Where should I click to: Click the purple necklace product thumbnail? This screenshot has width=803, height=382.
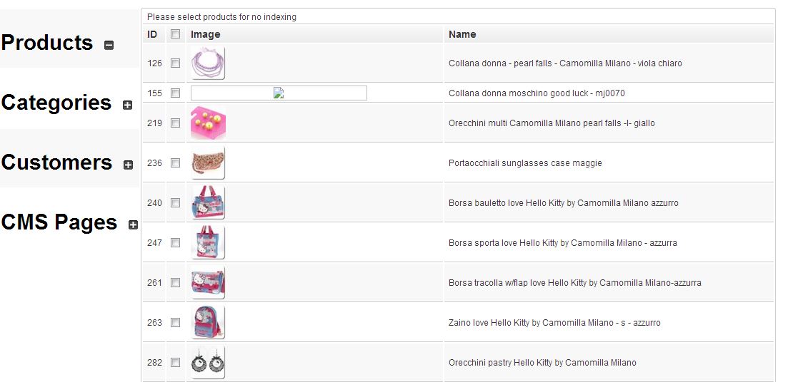click(208, 63)
